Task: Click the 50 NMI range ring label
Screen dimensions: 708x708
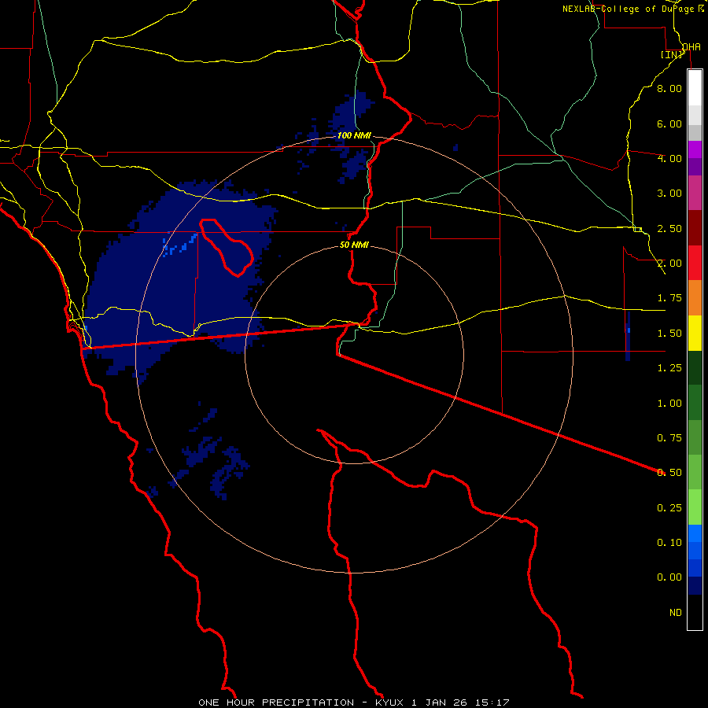Action: pyautogui.click(x=354, y=245)
